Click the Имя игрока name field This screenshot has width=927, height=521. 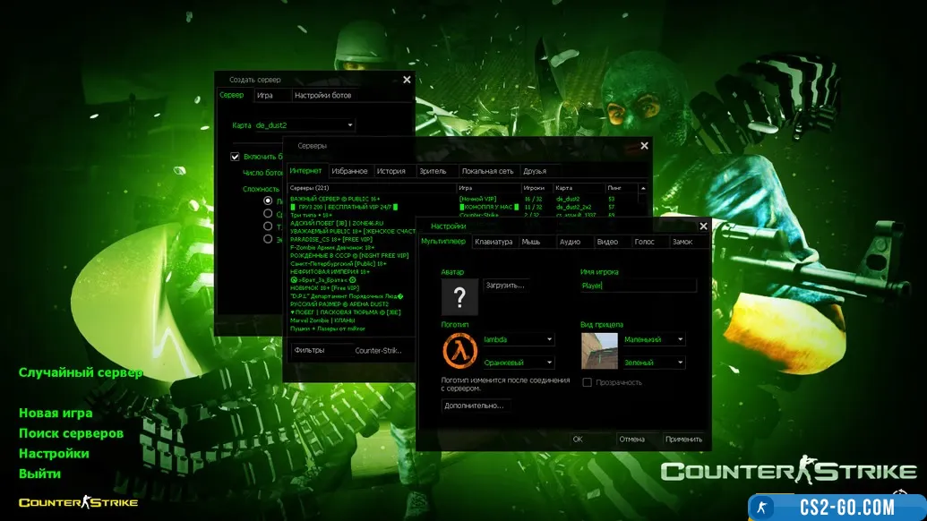637,286
